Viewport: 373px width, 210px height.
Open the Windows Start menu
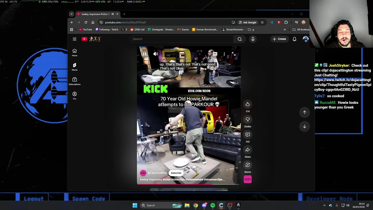point(135,205)
